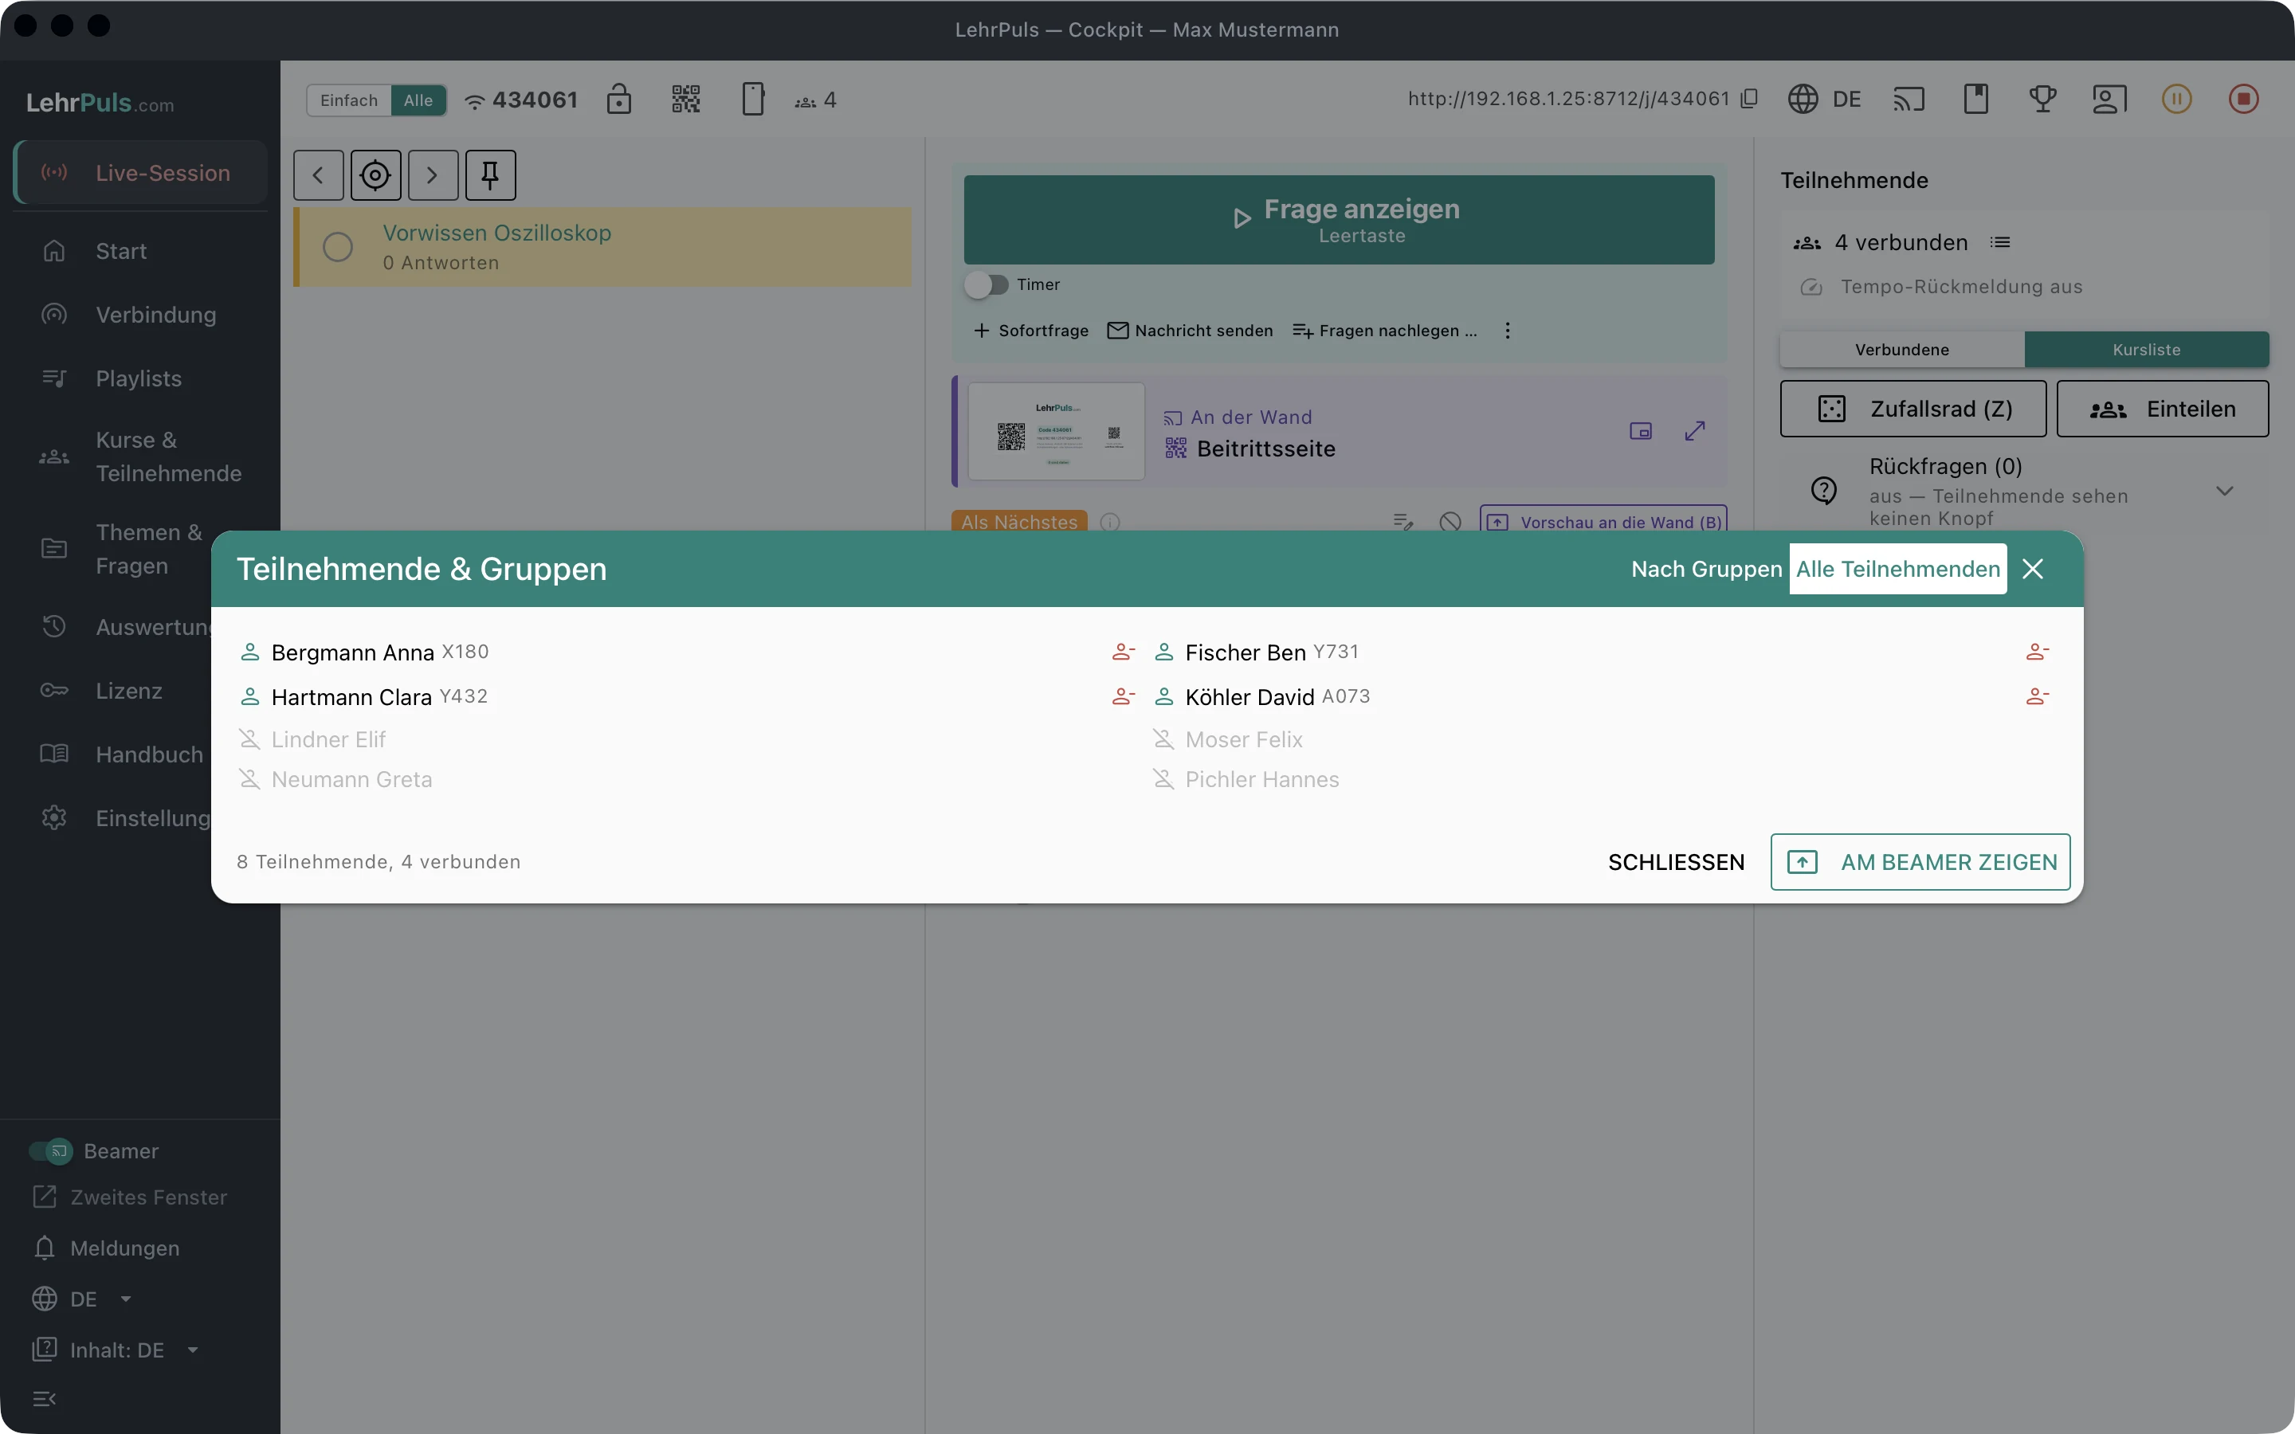Image resolution: width=2295 pixels, height=1434 pixels.
Task: Open the QR code icon in top toolbar
Action: pos(685,99)
